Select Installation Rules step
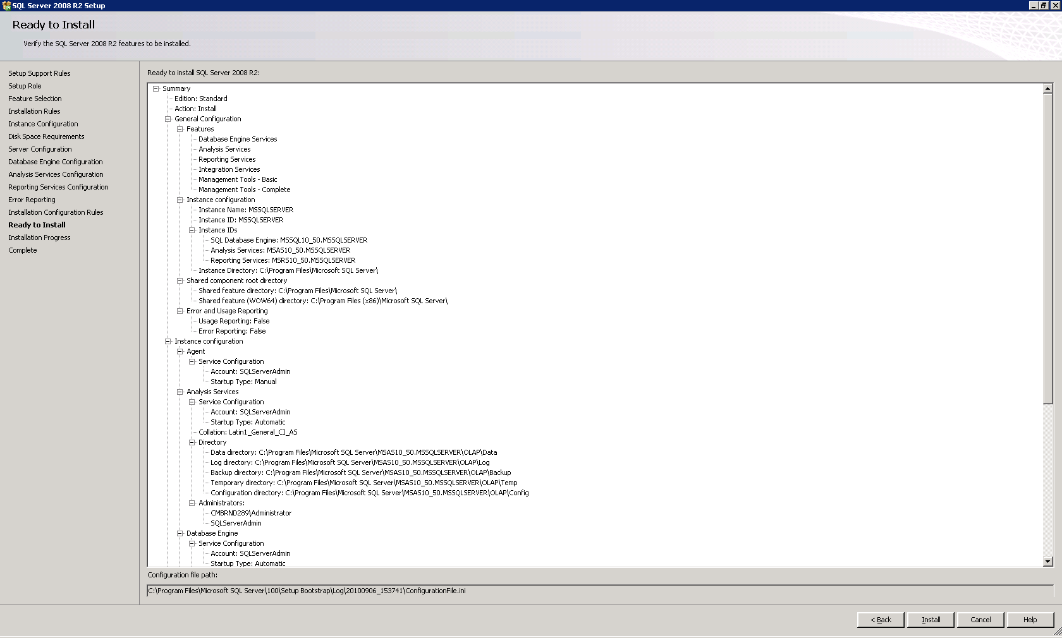 [34, 111]
